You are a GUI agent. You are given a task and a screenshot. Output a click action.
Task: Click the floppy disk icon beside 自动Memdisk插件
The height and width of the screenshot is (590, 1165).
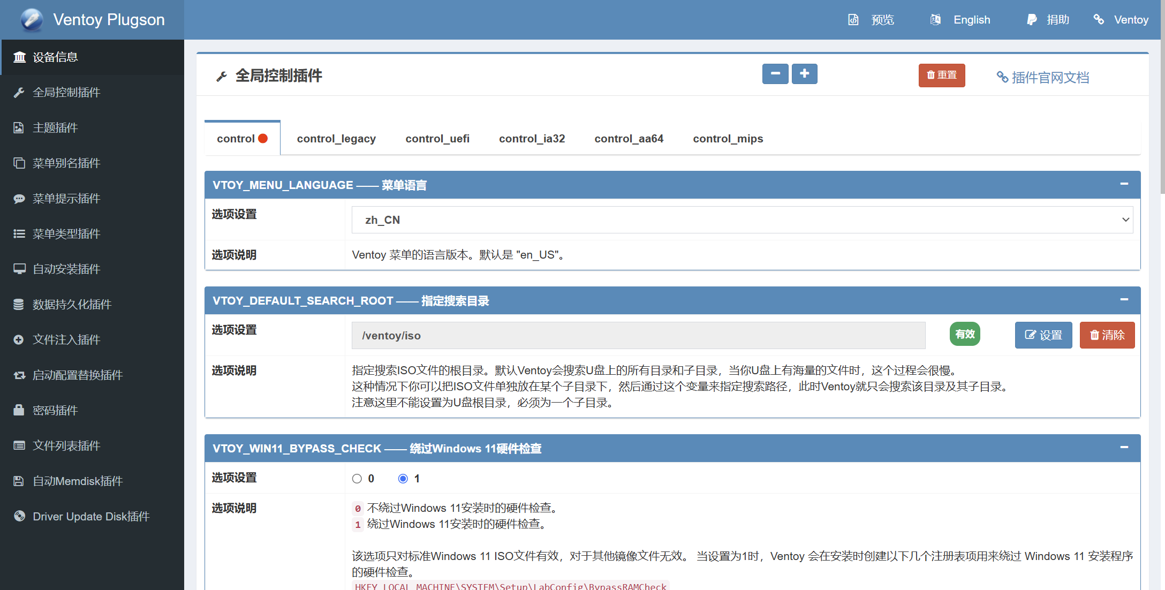[x=19, y=481]
